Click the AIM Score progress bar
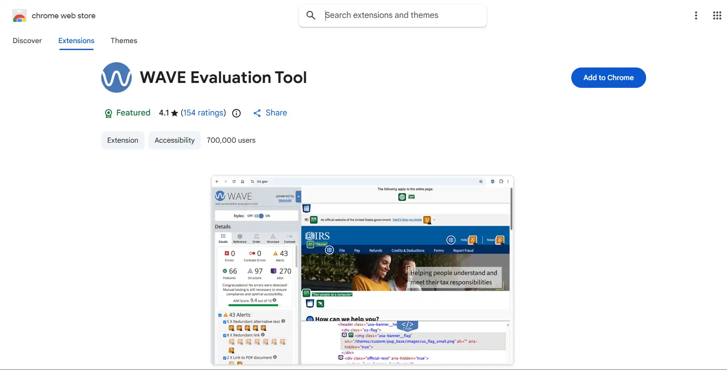The width and height of the screenshot is (727, 370). pos(254,305)
